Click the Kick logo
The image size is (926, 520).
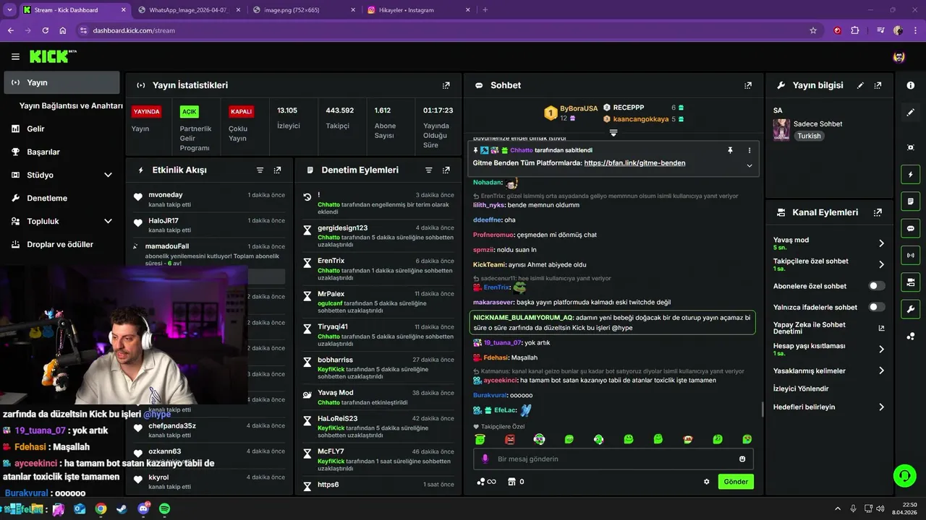point(52,56)
